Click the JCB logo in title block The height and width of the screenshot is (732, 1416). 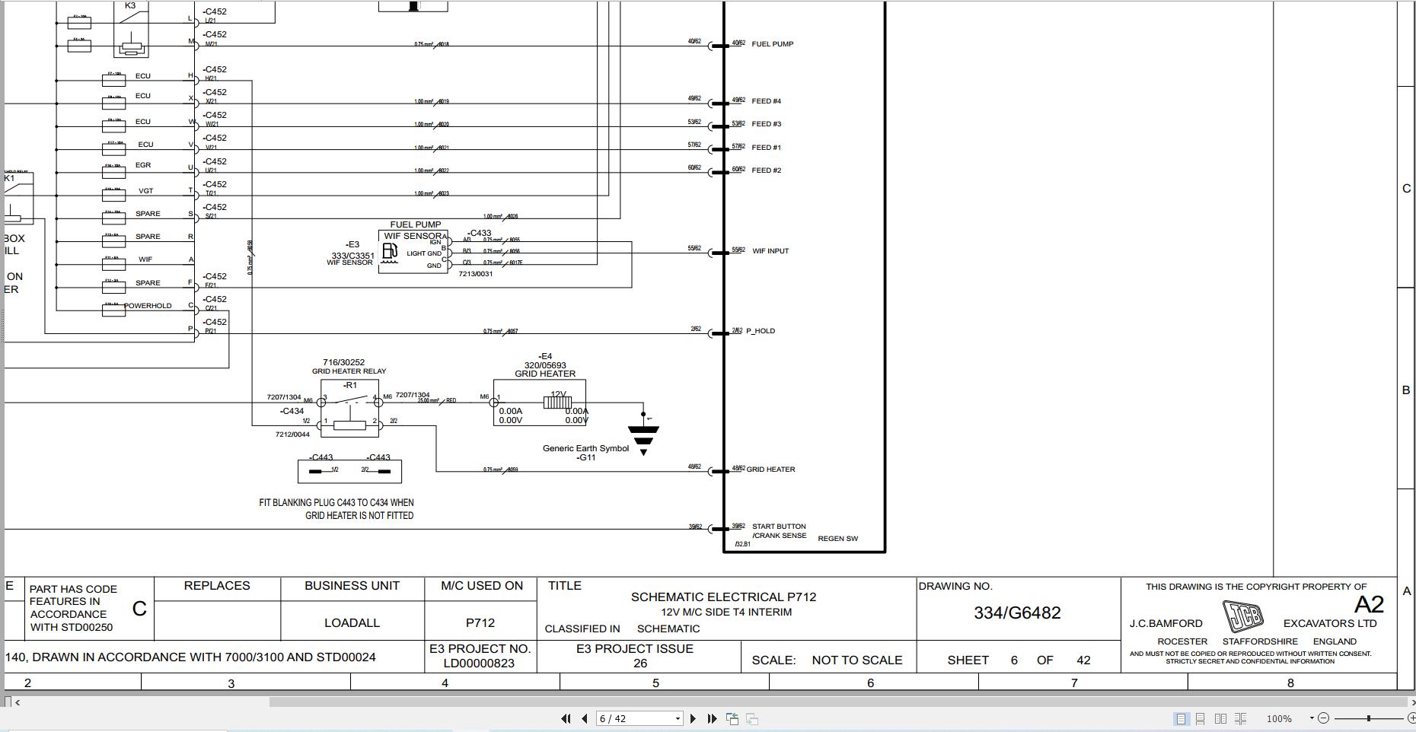click(1242, 616)
